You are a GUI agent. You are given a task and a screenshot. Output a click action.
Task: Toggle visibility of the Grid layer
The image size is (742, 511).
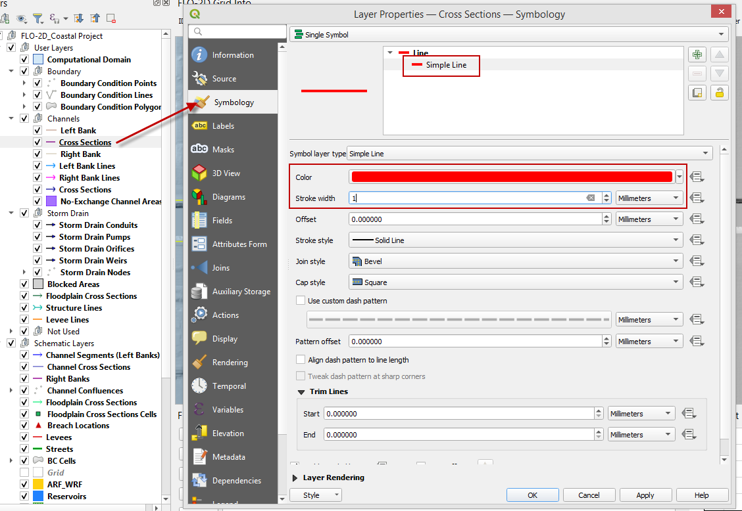(24, 473)
